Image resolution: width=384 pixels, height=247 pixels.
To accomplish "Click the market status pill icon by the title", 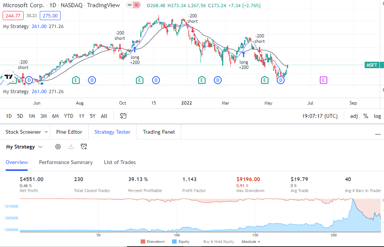I will tap(133, 5).
